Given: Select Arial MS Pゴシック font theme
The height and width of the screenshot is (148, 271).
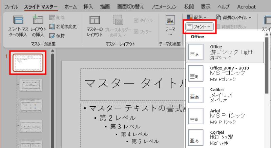Looking at the screenshot, I should (225, 116).
